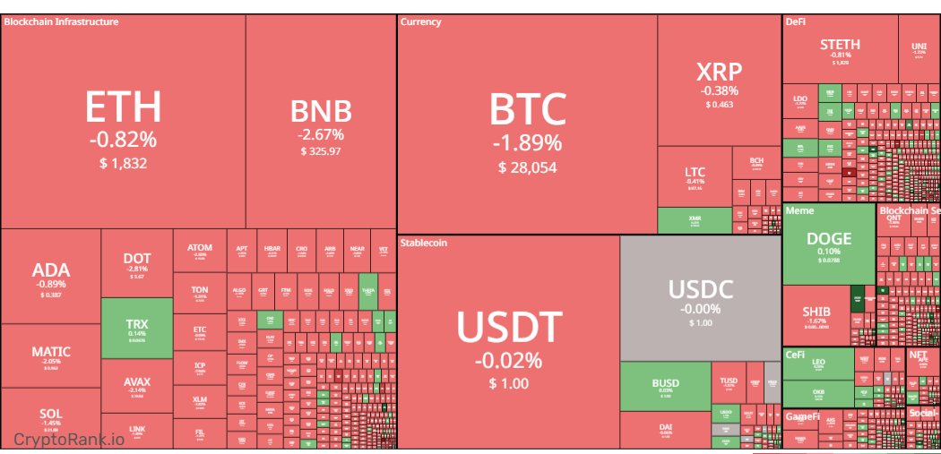Click the Blockchain Infrastructure category label
Viewport: 941px width, 454px height.
click(x=61, y=21)
